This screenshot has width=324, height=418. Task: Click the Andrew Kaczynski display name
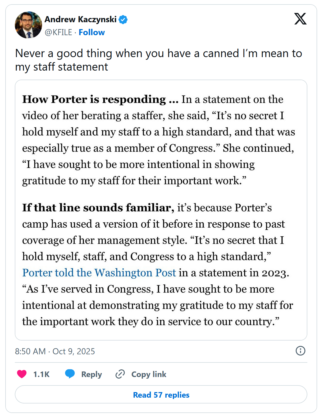click(80, 19)
